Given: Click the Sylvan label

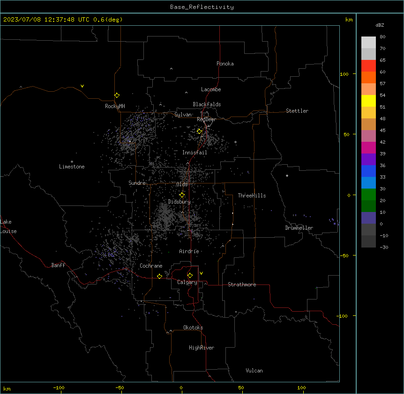Looking at the screenshot, I should (x=183, y=115).
